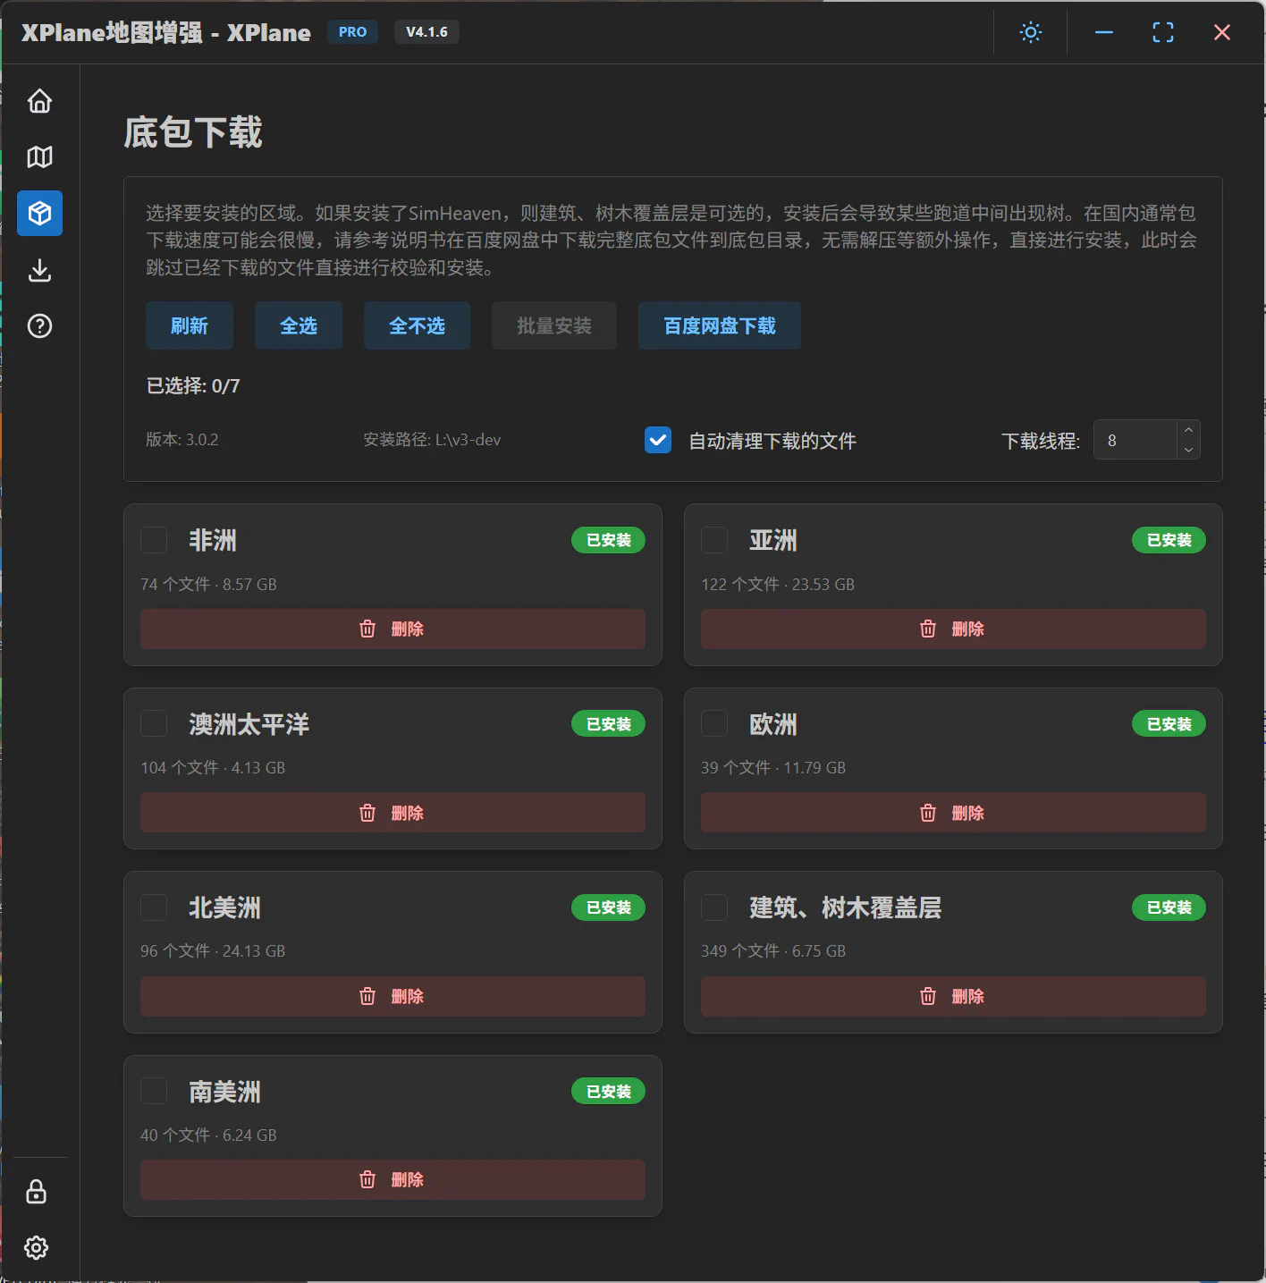Open settings from sidebar gear icon
The image size is (1266, 1283).
point(36,1247)
